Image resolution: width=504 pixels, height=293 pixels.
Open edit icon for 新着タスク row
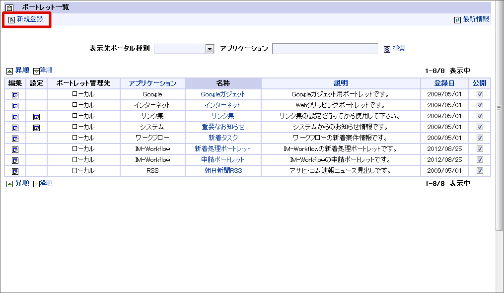tap(15, 139)
